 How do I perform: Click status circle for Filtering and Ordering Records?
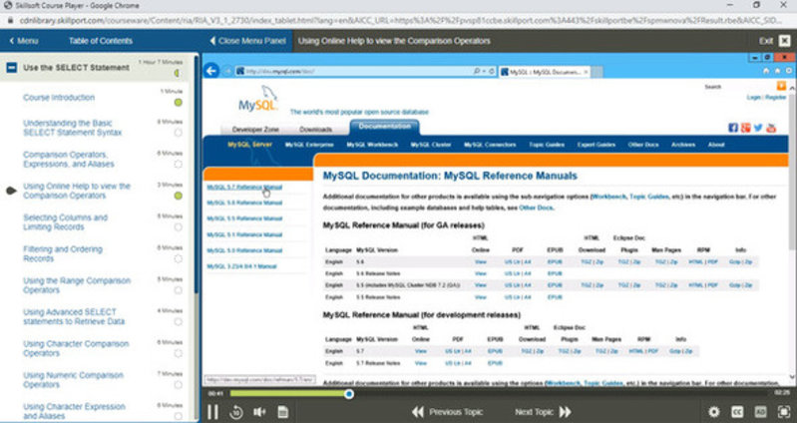178,258
